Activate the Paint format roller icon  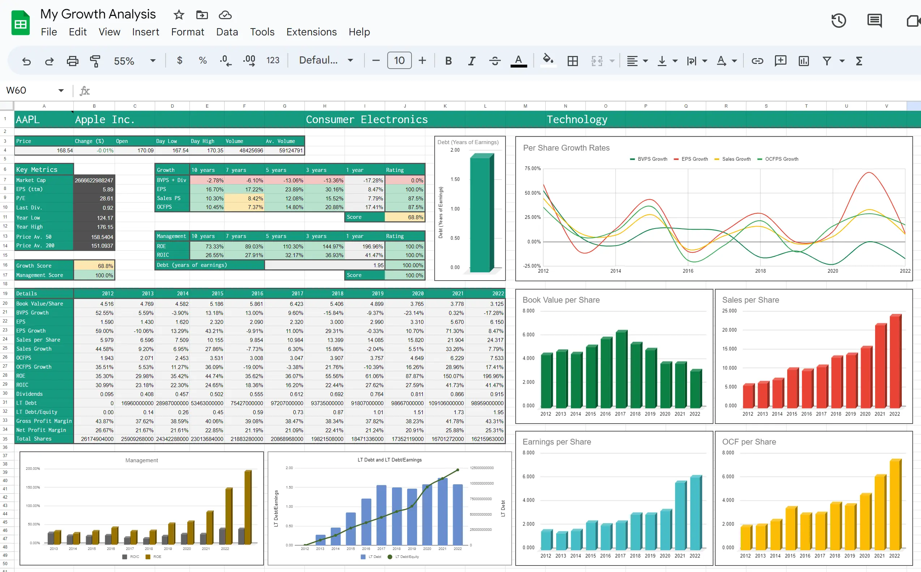pos(95,61)
